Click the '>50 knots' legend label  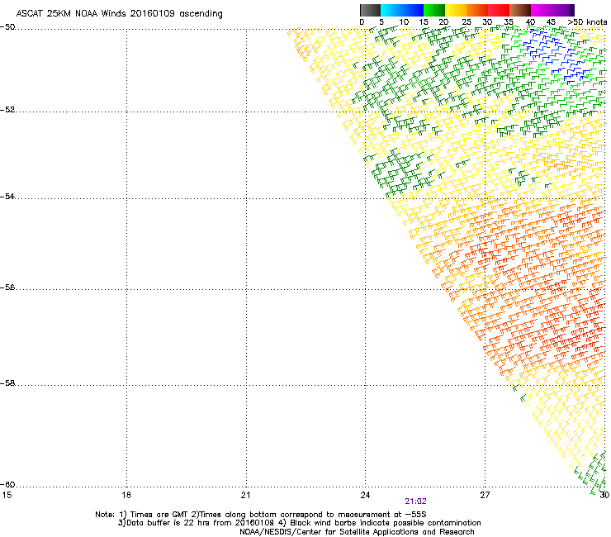point(587,22)
